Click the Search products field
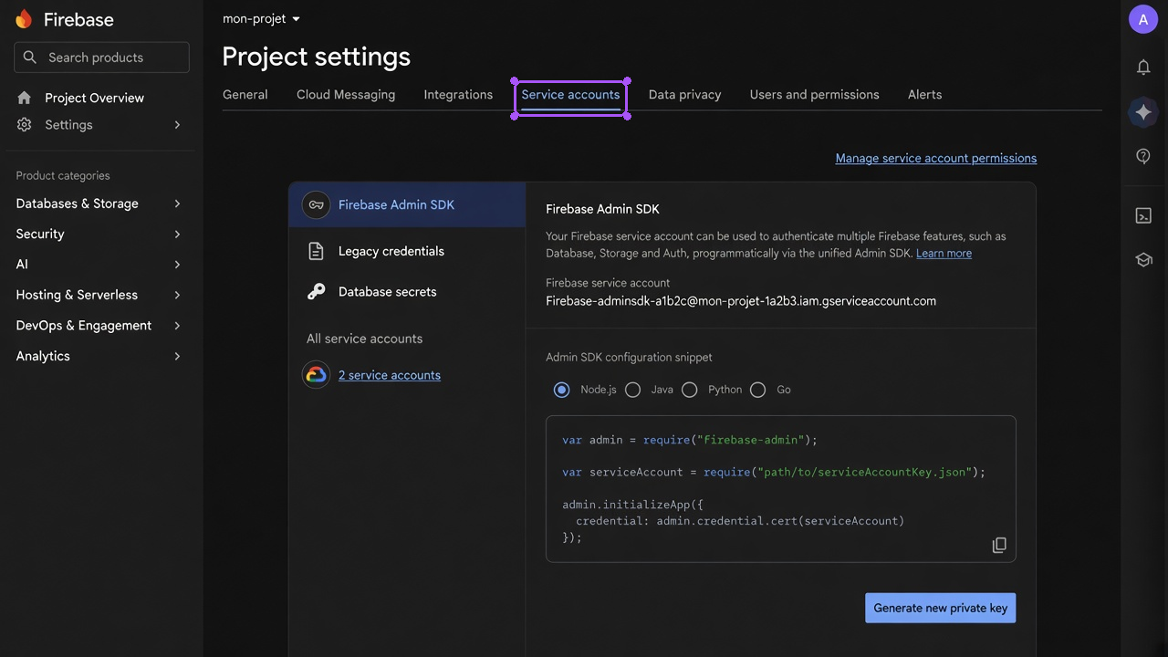Viewport: 1168px width, 657px height. (101, 57)
